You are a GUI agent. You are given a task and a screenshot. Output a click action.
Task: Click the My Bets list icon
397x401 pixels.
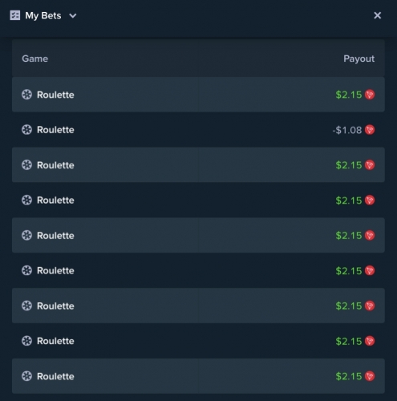[x=15, y=15]
